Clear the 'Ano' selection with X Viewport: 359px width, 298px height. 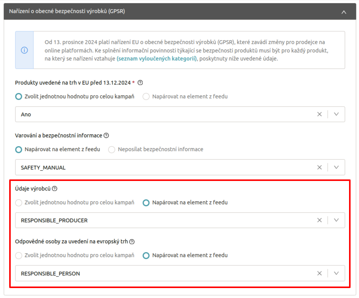pyautogui.click(x=320, y=114)
